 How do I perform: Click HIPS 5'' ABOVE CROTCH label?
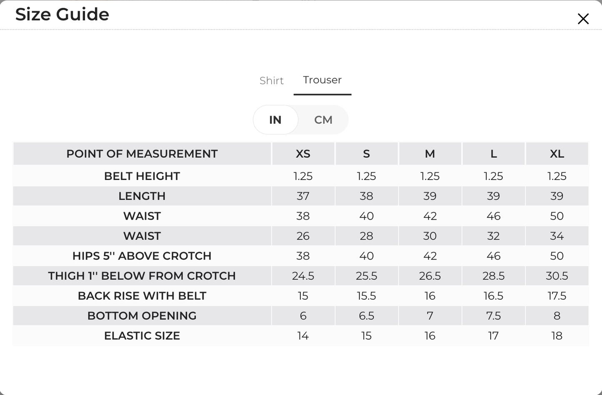142,256
